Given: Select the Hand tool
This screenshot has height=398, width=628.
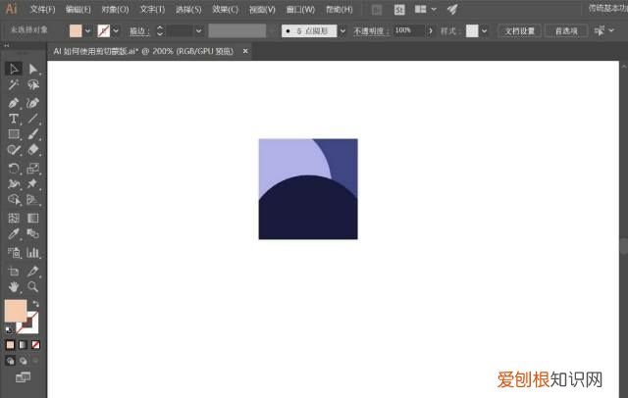Looking at the screenshot, I should (x=14, y=287).
